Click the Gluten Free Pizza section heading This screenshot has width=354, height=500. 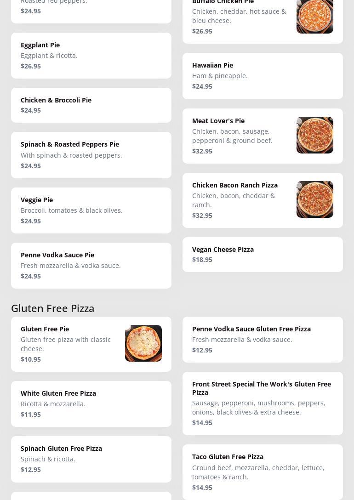[53, 308]
